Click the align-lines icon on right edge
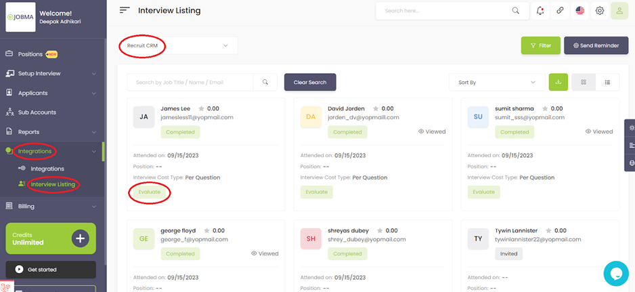This screenshot has height=292, width=635. coord(631,145)
